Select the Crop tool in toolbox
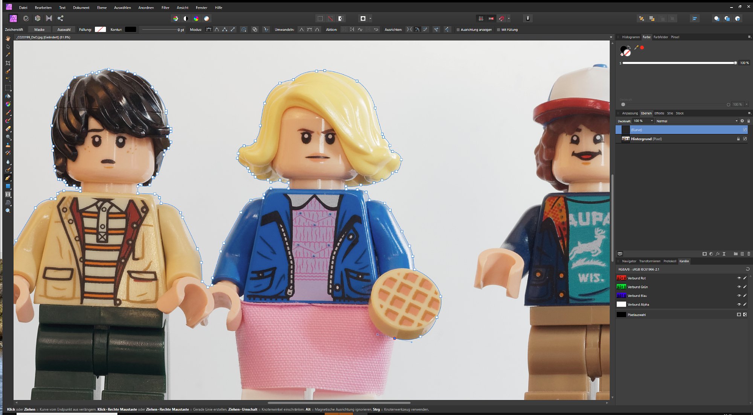The height and width of the screenshot is (415, 753). [8, 63]
